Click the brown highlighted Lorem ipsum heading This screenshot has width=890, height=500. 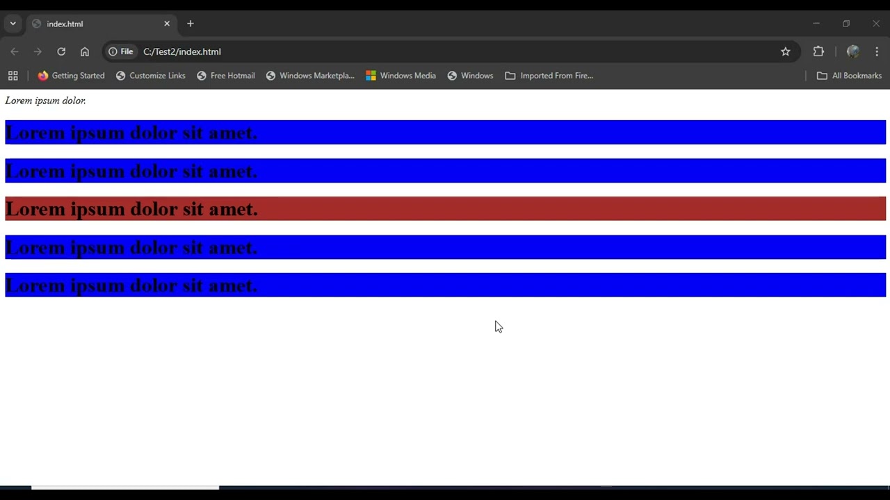(x=445, y=208)
